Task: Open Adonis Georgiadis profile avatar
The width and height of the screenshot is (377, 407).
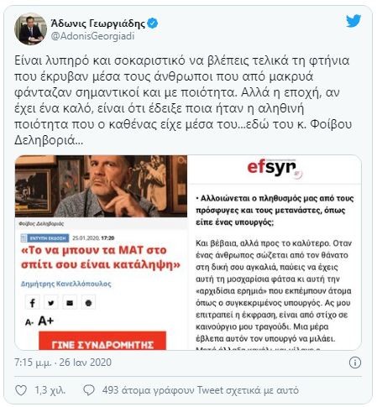Action: pos(30,29)
